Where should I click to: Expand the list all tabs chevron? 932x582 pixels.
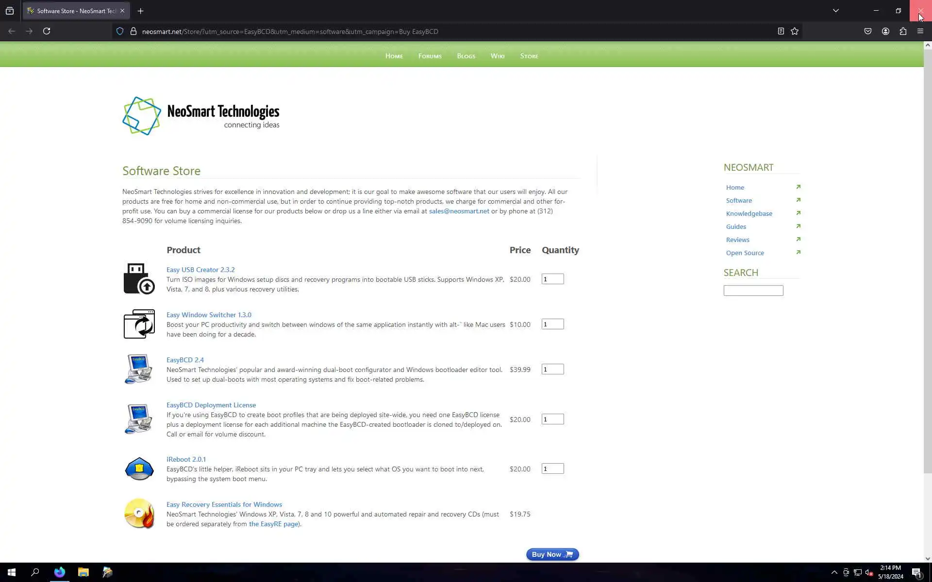[x=836, y=11]
